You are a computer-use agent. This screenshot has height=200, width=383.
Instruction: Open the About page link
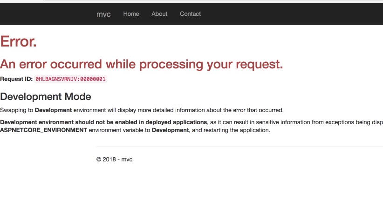(159, 14)
